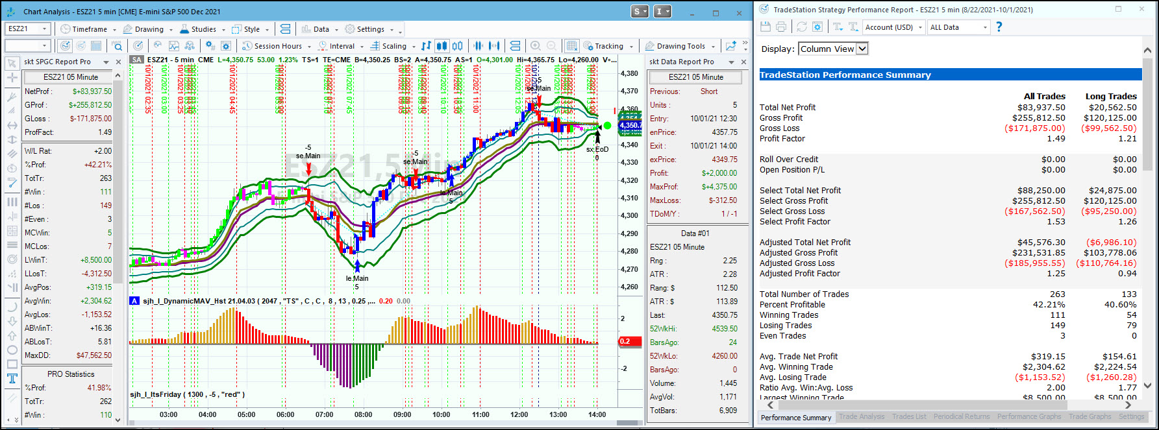This screenshot has height=430, width=1159.
Task: Zoom out on the chart
Action: point(551,46)
